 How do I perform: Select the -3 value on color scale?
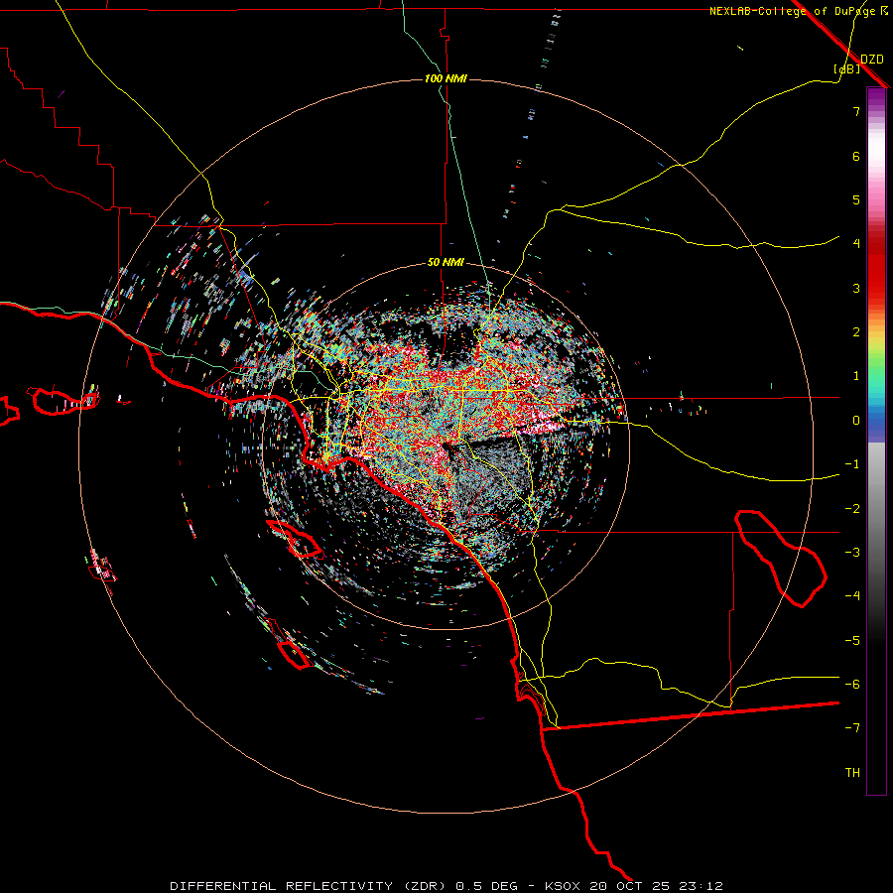coord(852,553)
